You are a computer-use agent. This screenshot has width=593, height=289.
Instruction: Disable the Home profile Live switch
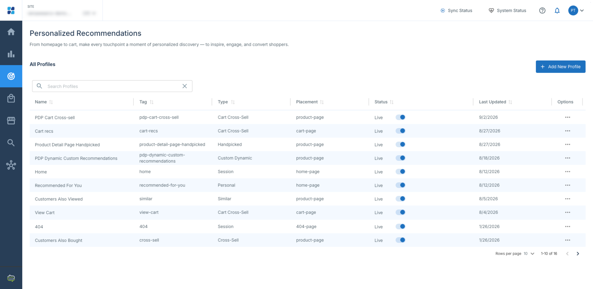point(400,172)
